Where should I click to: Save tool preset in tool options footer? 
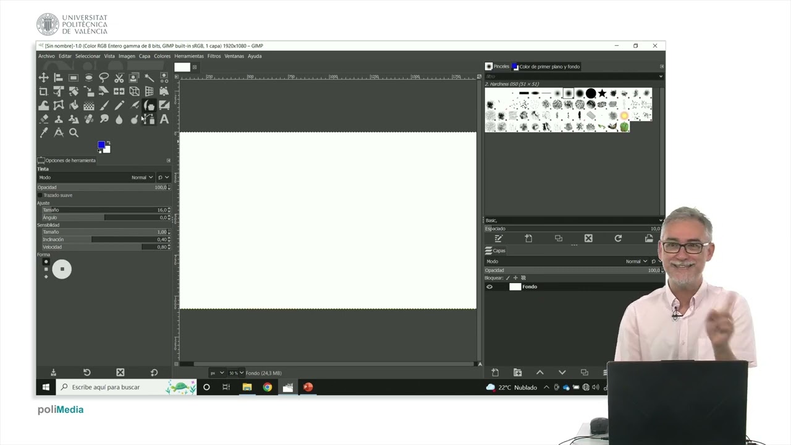pyautogui.click(x=53, y=372)
